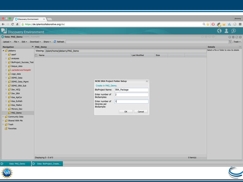
Task: Collapse the jdebarry tree node
Action: click(x=3, y=51)
